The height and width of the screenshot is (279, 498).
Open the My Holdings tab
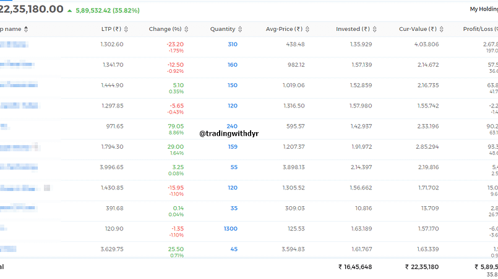[x=484, y=9]
